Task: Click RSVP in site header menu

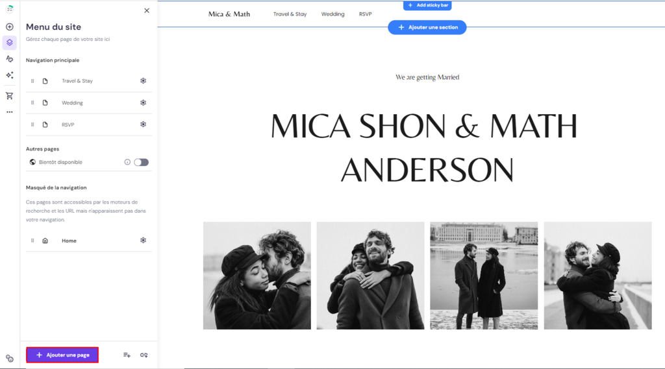Action: 365,14
